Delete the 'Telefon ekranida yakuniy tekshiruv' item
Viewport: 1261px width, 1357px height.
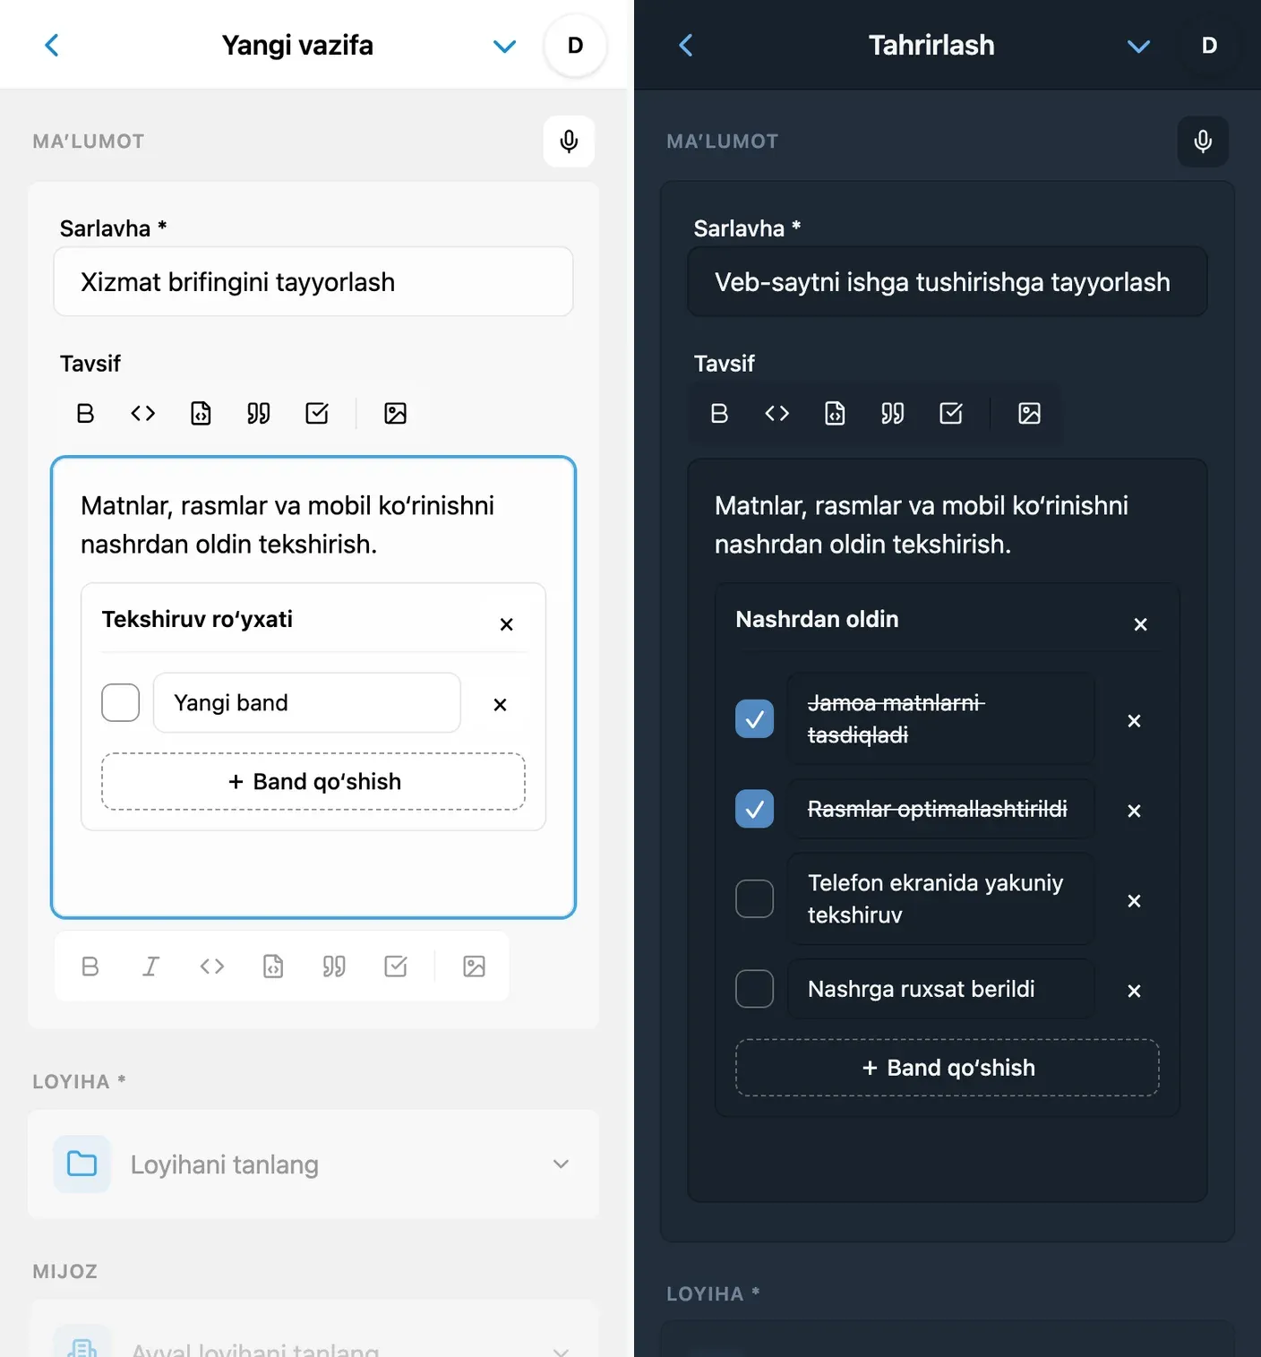point(1134,901)
